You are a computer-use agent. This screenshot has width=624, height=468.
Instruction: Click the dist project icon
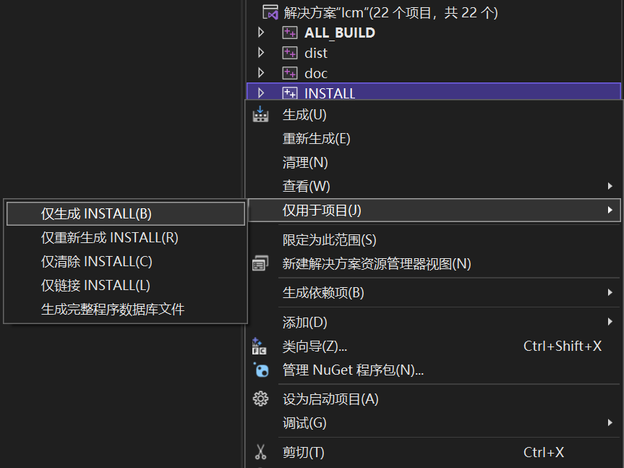(290, 53)
